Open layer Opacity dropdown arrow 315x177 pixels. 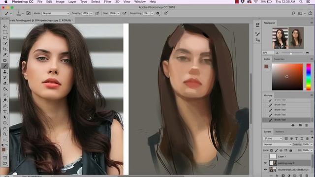[x=312, y=144]
